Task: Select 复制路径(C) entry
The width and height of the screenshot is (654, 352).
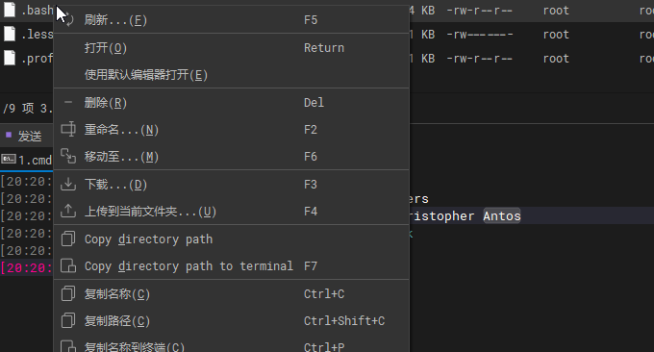Action: 232,320
